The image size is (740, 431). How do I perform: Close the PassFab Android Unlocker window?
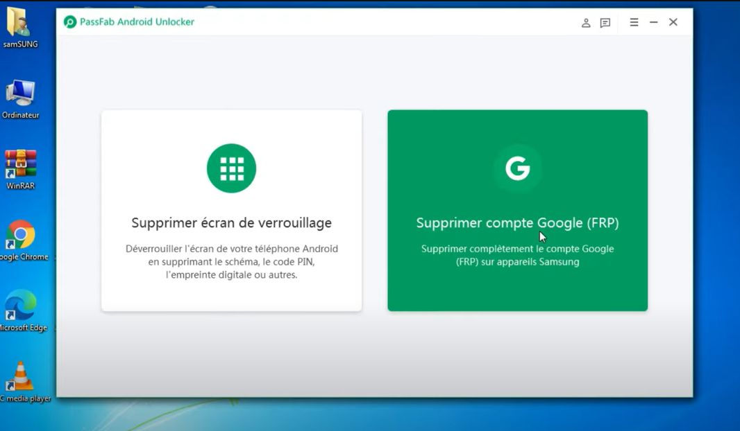click(673, 22)
